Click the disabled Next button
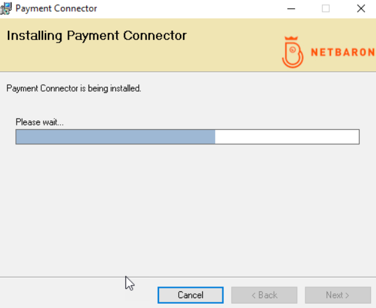The height and width of the screenshot is (308, 376). [x=337, y=295]
